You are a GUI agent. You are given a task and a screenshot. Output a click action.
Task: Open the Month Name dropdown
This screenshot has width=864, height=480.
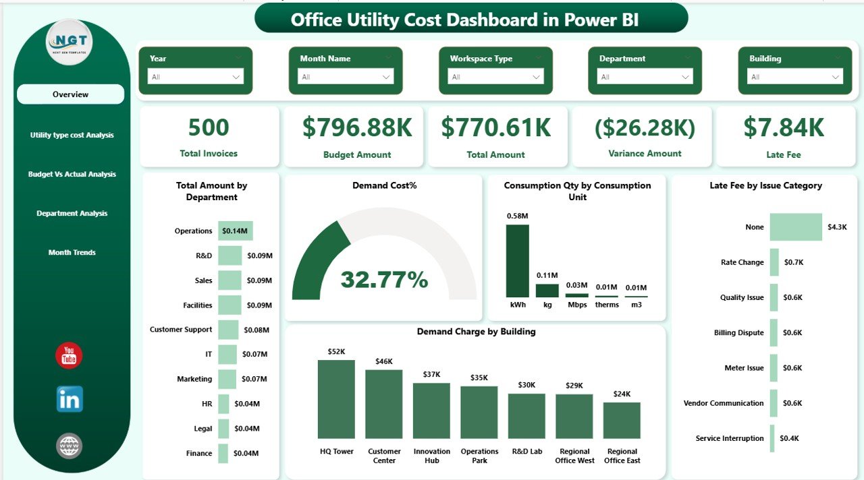[x=345, y=77]
